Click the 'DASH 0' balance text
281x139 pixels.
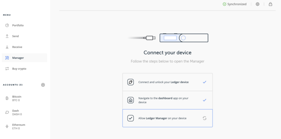pyautogui.click(x=17, y=114)
